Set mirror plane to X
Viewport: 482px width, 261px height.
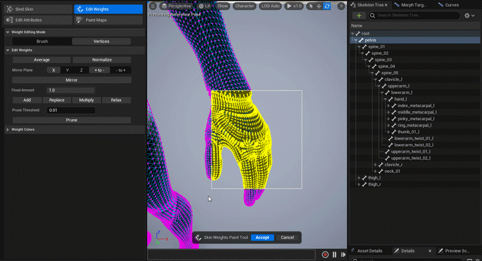54,70
